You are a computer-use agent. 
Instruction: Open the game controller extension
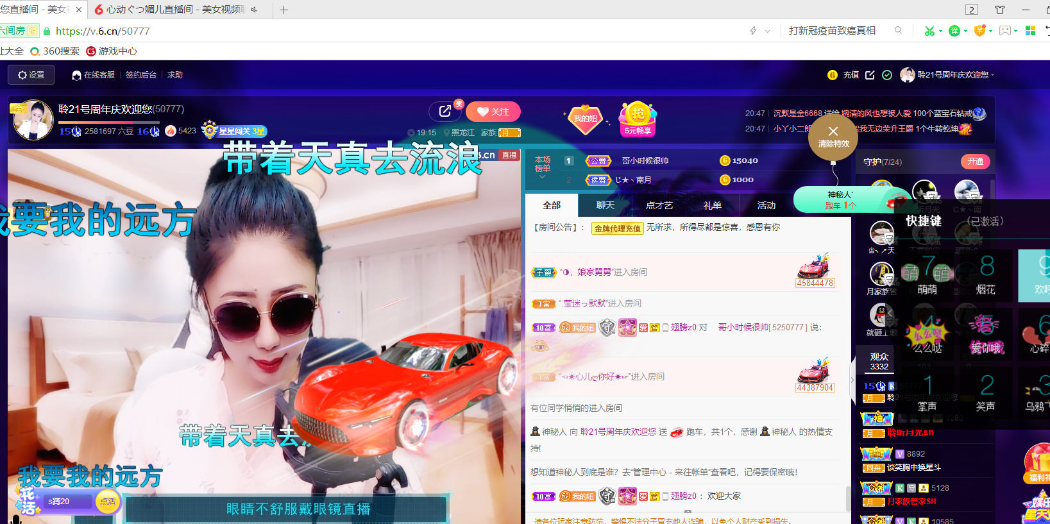pyautogui.click(x=1004, y=31)
